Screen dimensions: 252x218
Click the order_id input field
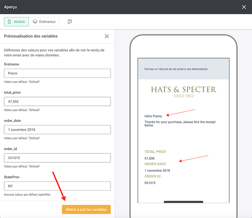click(57, 158)
